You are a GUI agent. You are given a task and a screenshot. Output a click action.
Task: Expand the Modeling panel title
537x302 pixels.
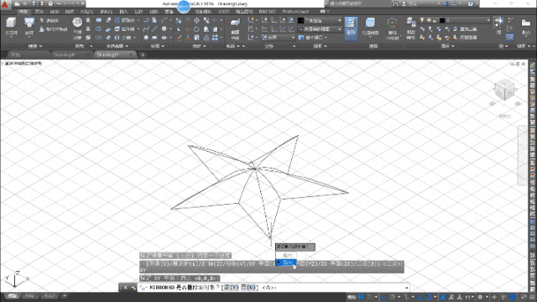click(35, 46)
